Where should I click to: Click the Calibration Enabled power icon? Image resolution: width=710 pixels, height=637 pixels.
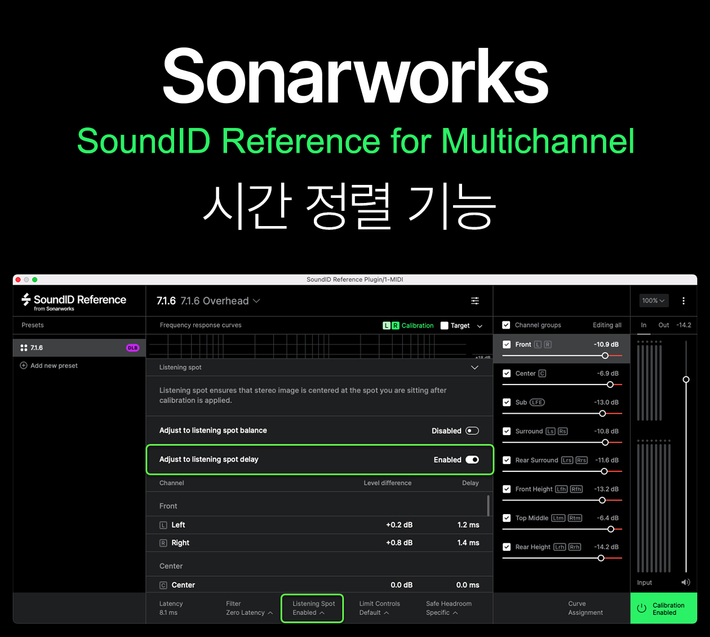pyautogui.click(x=642, y=608)
